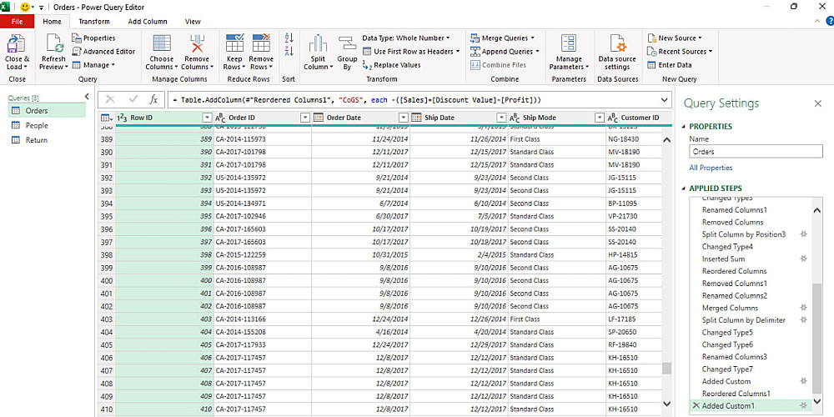Switch to the Transform tab

(94, 22)
